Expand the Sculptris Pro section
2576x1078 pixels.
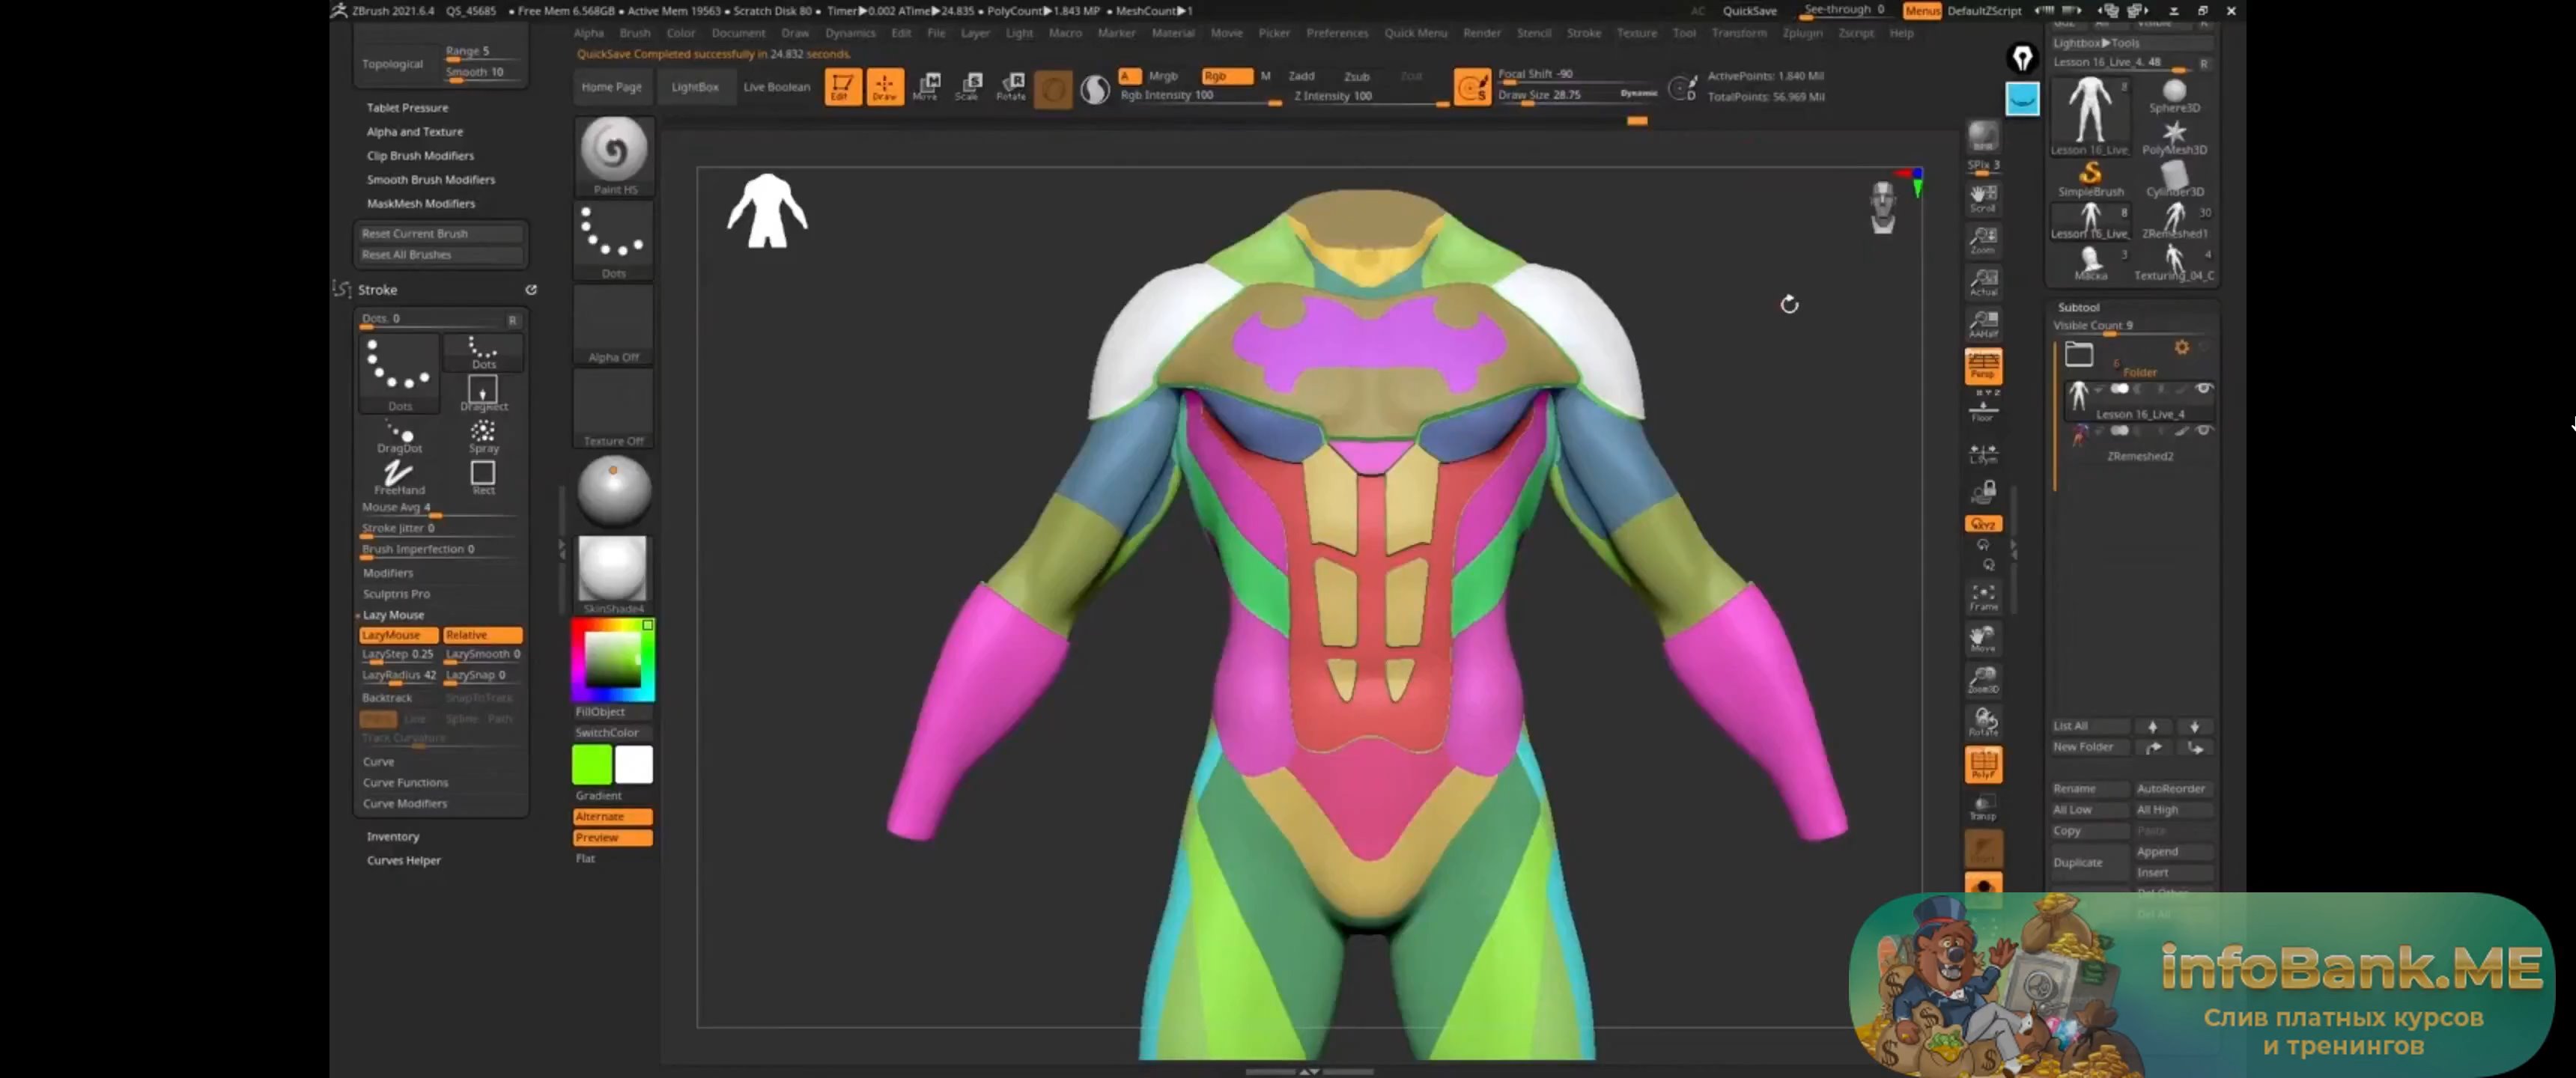pos(396,593)
